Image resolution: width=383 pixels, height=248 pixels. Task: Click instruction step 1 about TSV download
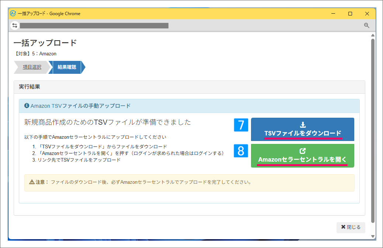pos(100,147)
